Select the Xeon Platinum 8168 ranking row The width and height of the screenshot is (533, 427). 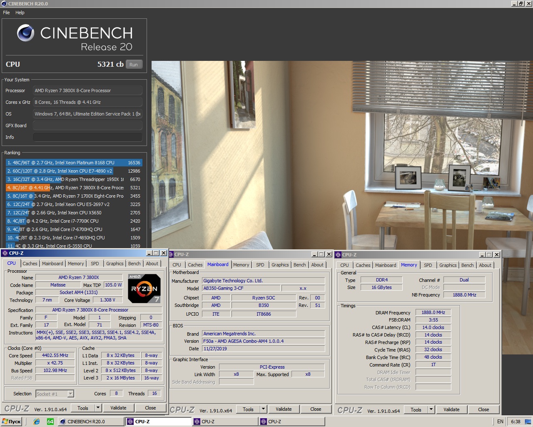[x=74, y=163]
